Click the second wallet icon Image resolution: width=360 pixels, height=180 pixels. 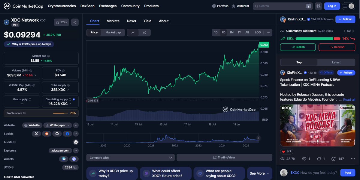74,159
